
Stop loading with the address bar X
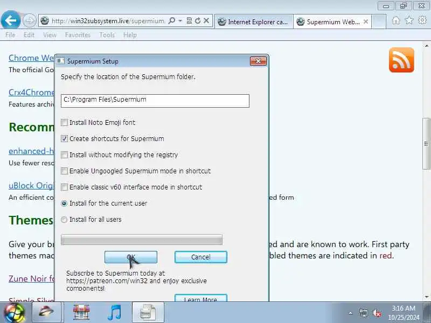[206, 20]
